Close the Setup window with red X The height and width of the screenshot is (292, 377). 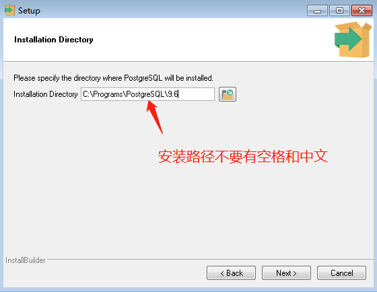click(x=362, y=11)
